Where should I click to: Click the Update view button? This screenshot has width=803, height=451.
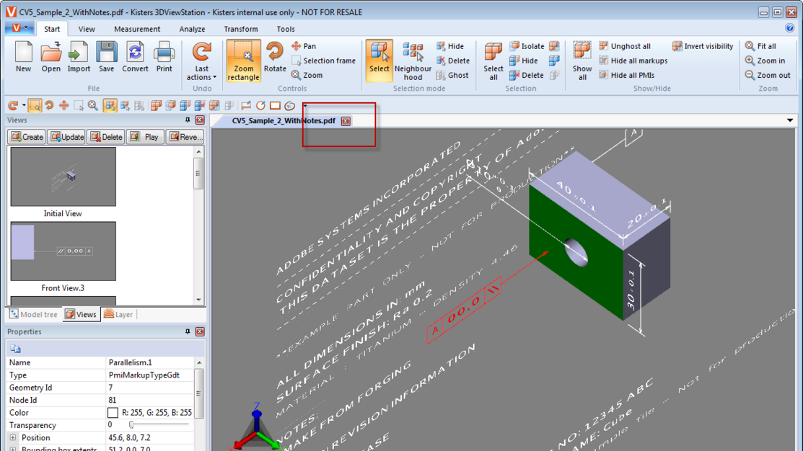67,137
